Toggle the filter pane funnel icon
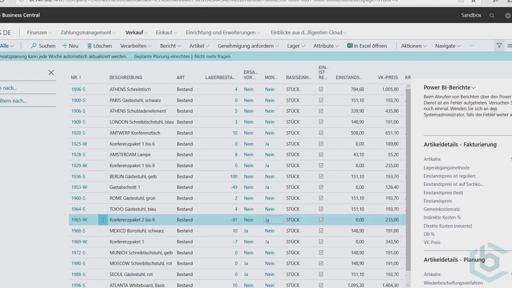512x288 pixels. pyautogui.click(x=499, y=46)
